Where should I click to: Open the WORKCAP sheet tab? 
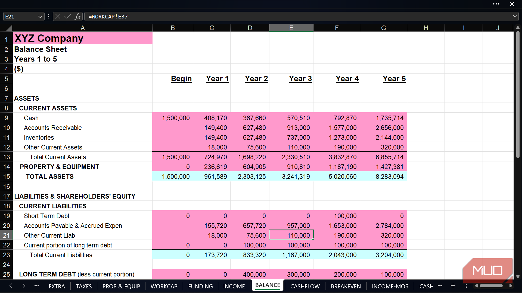pyautogui.click(x=164, y=286)
